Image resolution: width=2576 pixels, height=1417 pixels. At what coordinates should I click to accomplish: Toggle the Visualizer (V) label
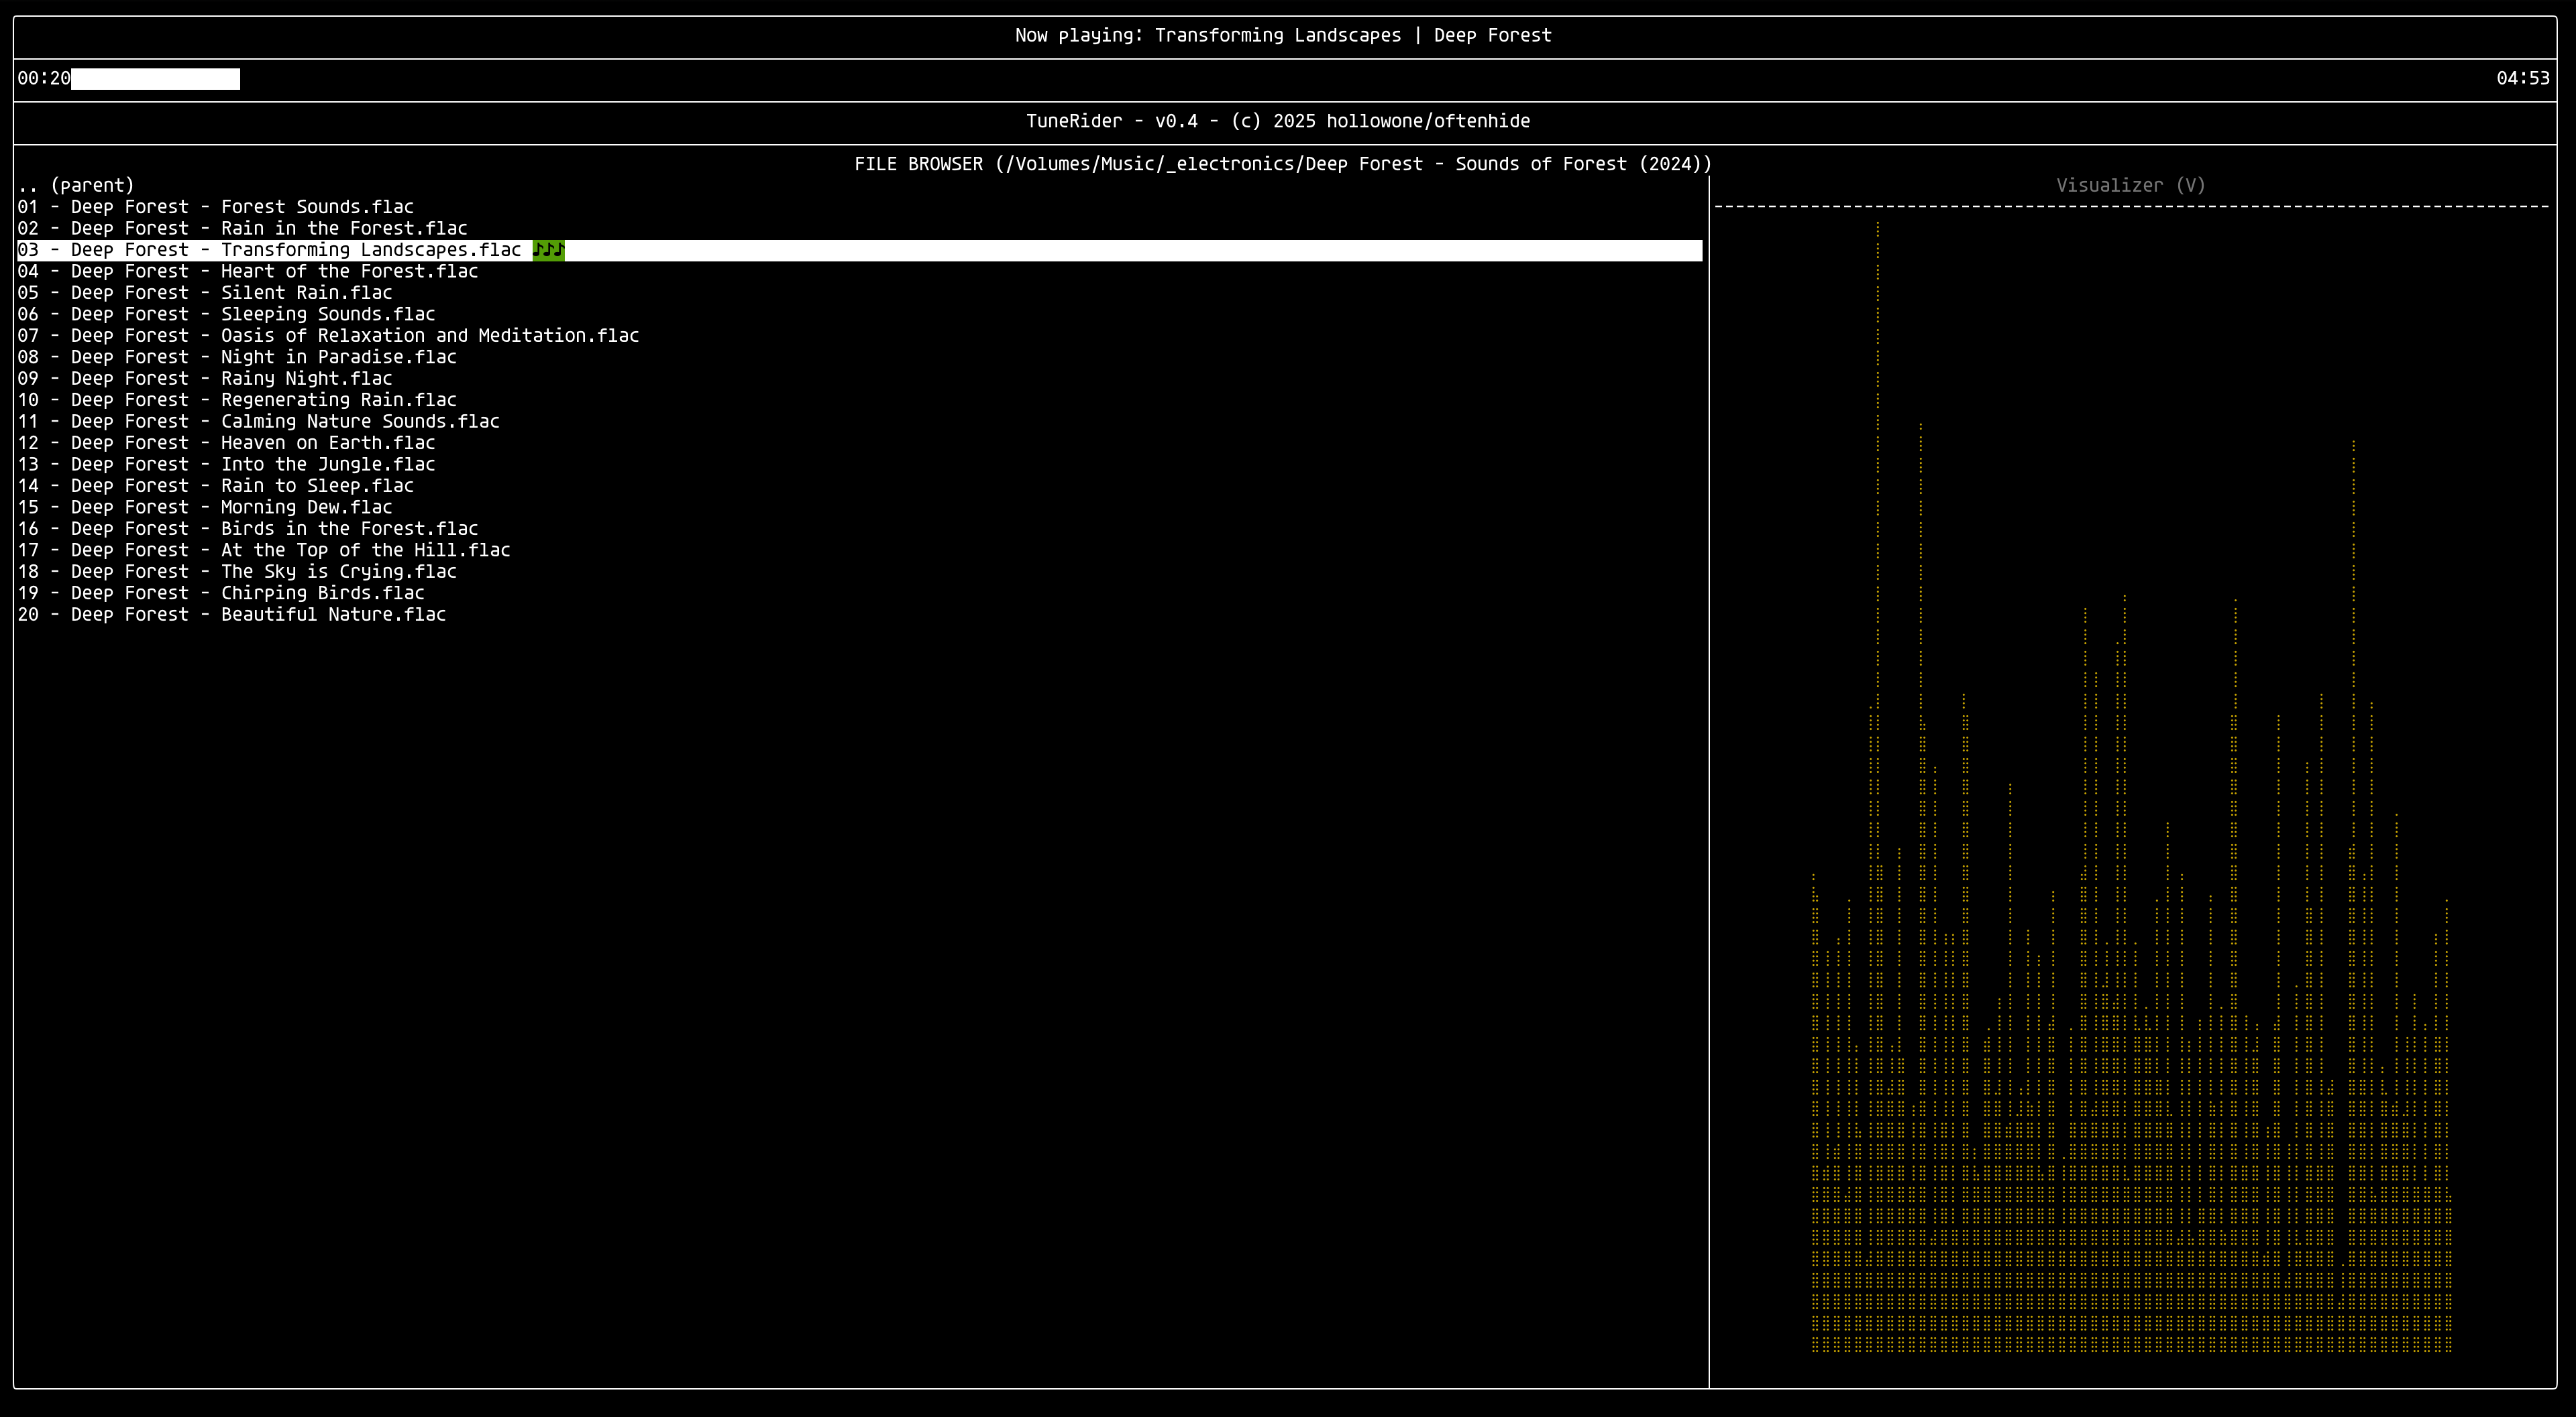pyautogui.click(x=2130, y=186)
